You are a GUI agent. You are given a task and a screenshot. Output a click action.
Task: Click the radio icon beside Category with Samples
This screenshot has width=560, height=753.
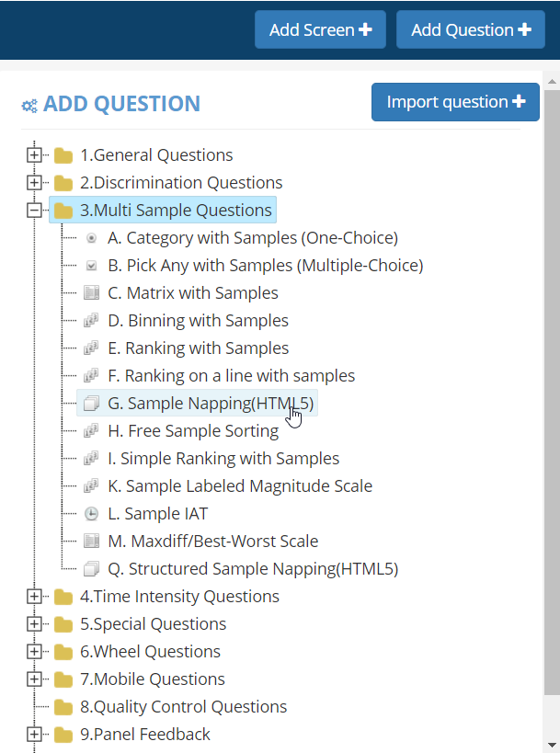tap(91, 238)
